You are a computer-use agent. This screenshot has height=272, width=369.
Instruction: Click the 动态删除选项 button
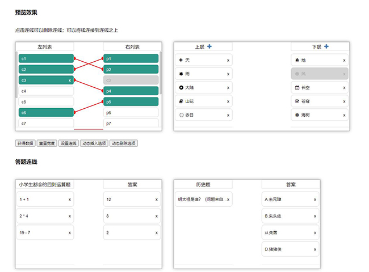click(123, 143)
